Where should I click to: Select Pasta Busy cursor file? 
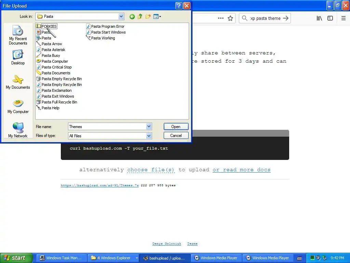(x=48, y=55)
